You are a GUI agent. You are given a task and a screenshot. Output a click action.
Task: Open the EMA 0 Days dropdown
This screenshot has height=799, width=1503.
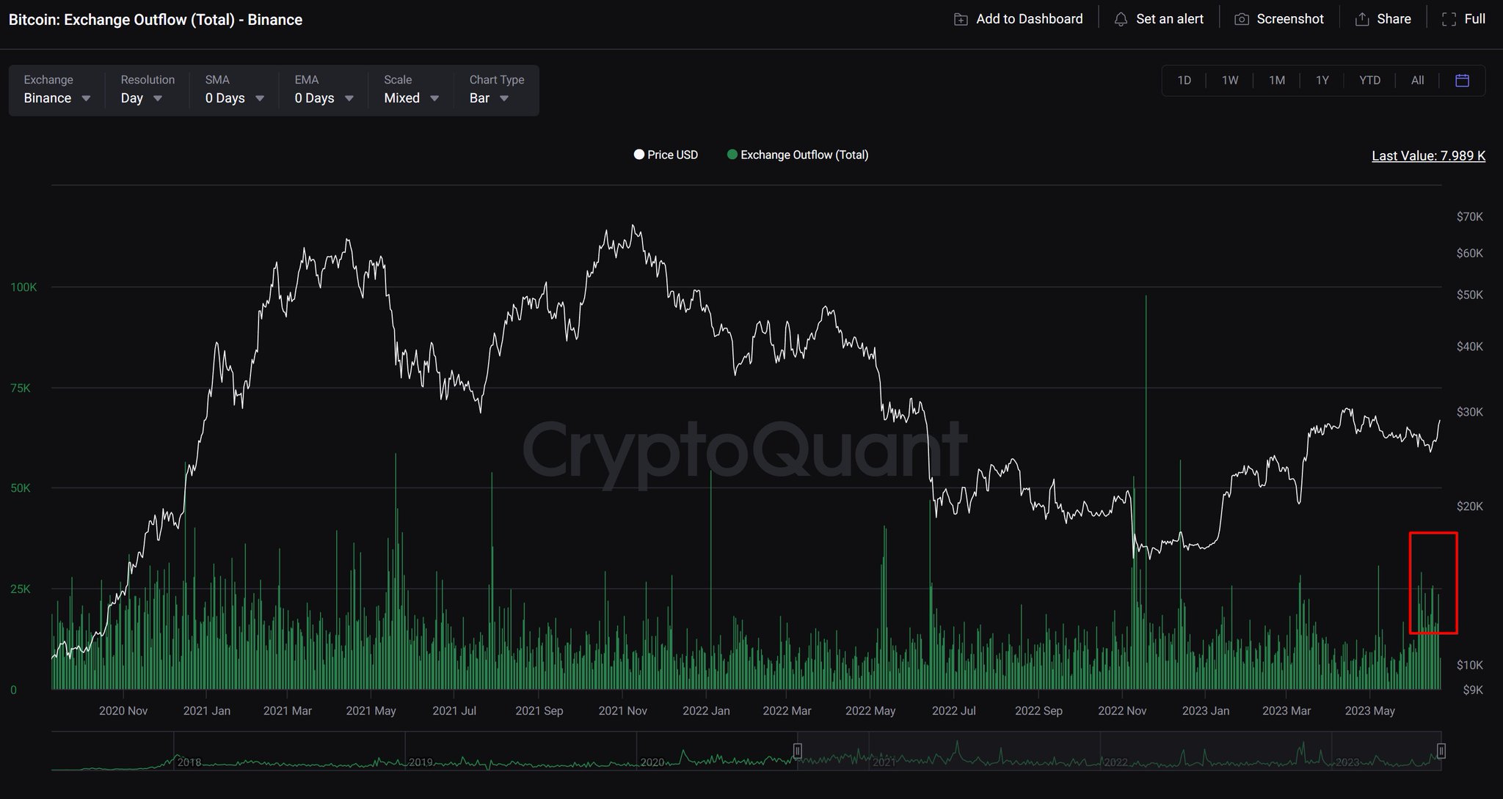point(324,89)
